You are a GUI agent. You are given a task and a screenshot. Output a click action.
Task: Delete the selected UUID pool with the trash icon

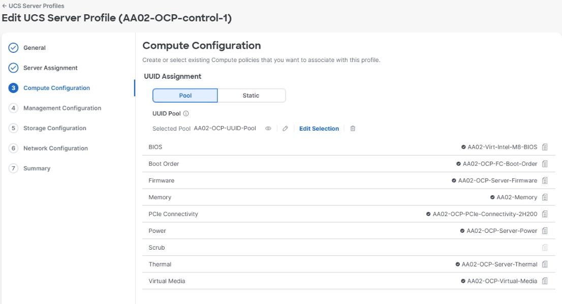[x=353, y=128]
